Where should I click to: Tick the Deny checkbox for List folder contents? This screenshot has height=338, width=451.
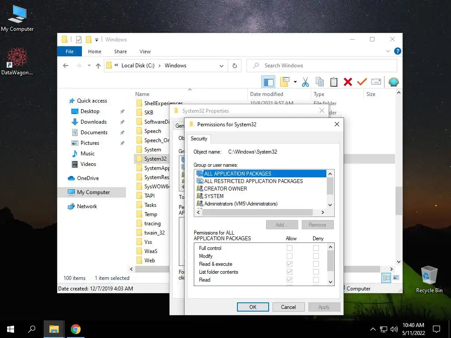coord(316,272)
